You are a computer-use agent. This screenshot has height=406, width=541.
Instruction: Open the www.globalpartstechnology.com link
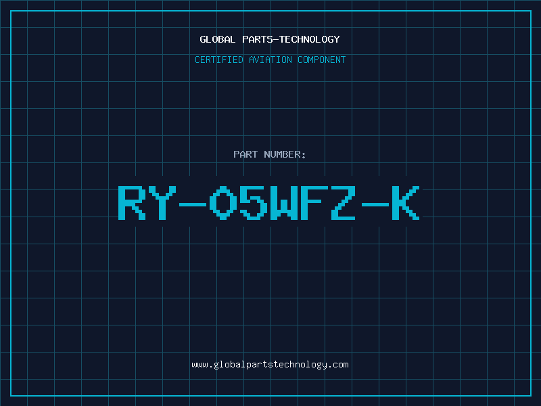pyautogui.click(x=270, y=365)
